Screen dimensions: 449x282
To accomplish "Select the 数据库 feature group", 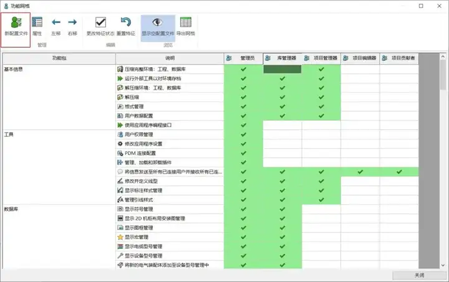I will [11, 209].
